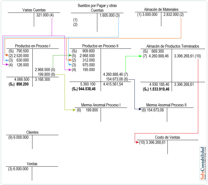Click the Clientes account title

pyautogui.click(x=32, y=132)
